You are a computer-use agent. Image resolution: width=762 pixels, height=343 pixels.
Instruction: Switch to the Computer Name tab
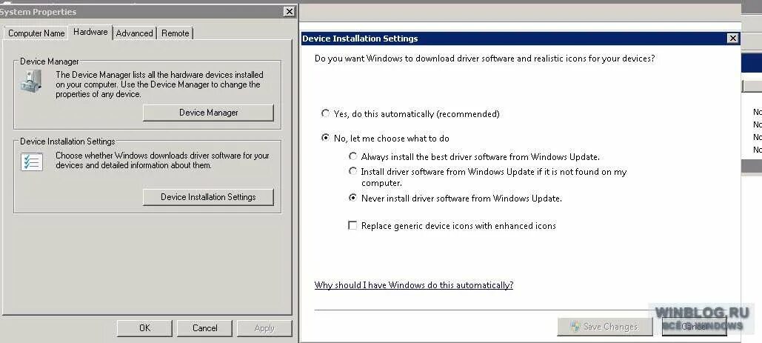coord(36,33)
